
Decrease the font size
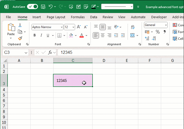(x=86, y=27)
